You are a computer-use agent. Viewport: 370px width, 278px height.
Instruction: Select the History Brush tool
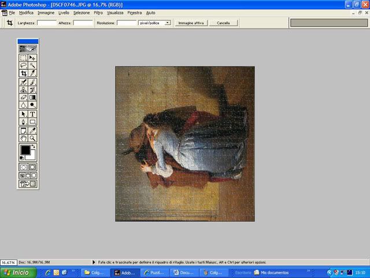(x=32, y=90)
